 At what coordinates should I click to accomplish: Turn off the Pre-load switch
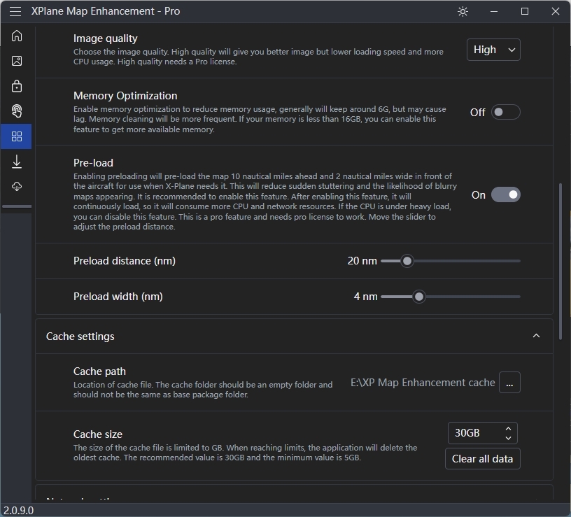pyautogui.click(x=505, y=194)
